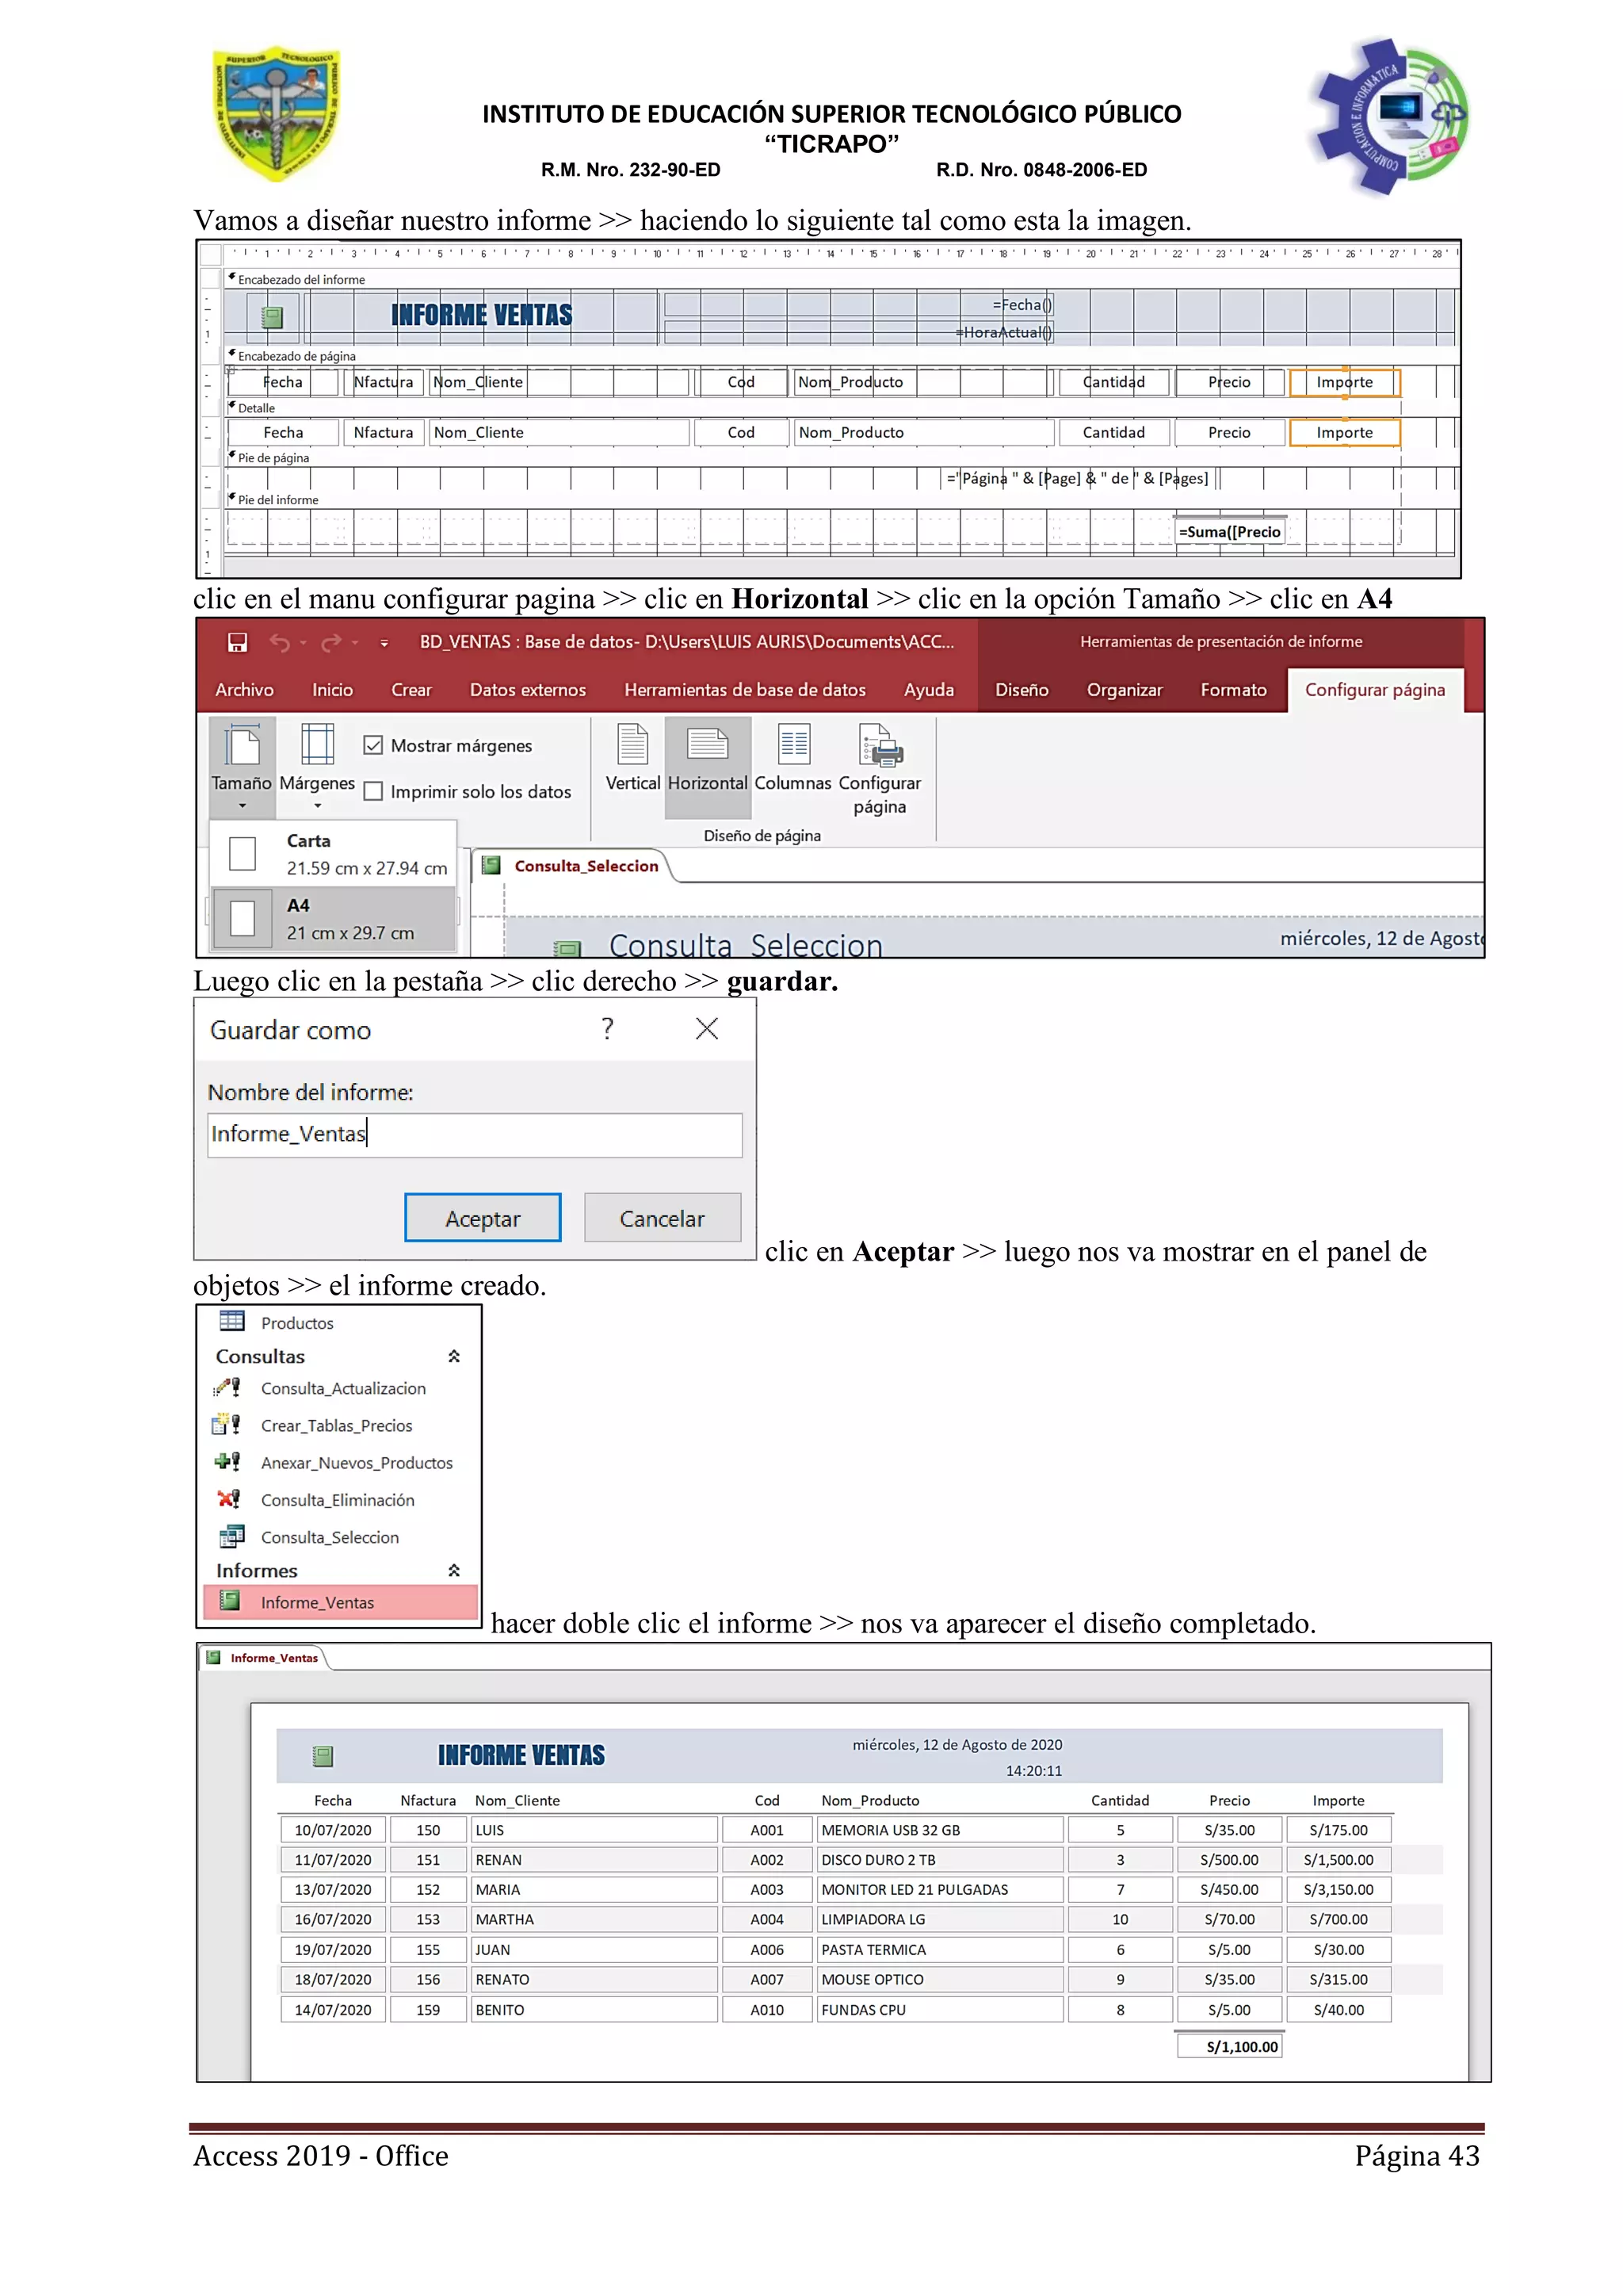Viewport: 1623px width, 2296px height.
Task: Open the Inicio ribbon tab
Action: pyautogui.click(x=333, y=690)
